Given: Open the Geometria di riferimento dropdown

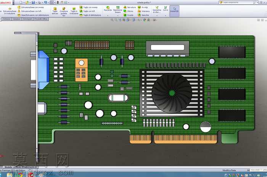Looking at the screenshot, I should [x=157, y=16].
